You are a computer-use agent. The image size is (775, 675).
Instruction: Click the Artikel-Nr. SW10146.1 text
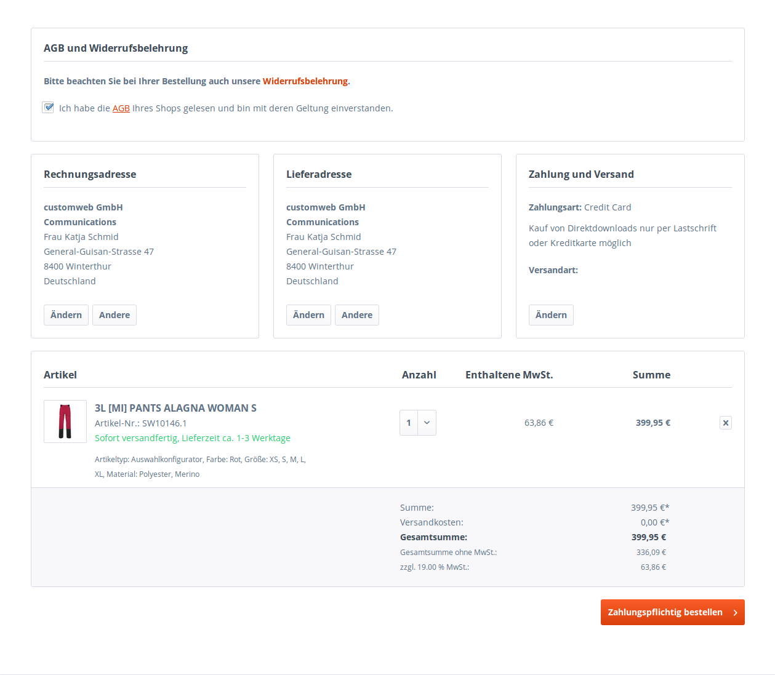[141, 423]
